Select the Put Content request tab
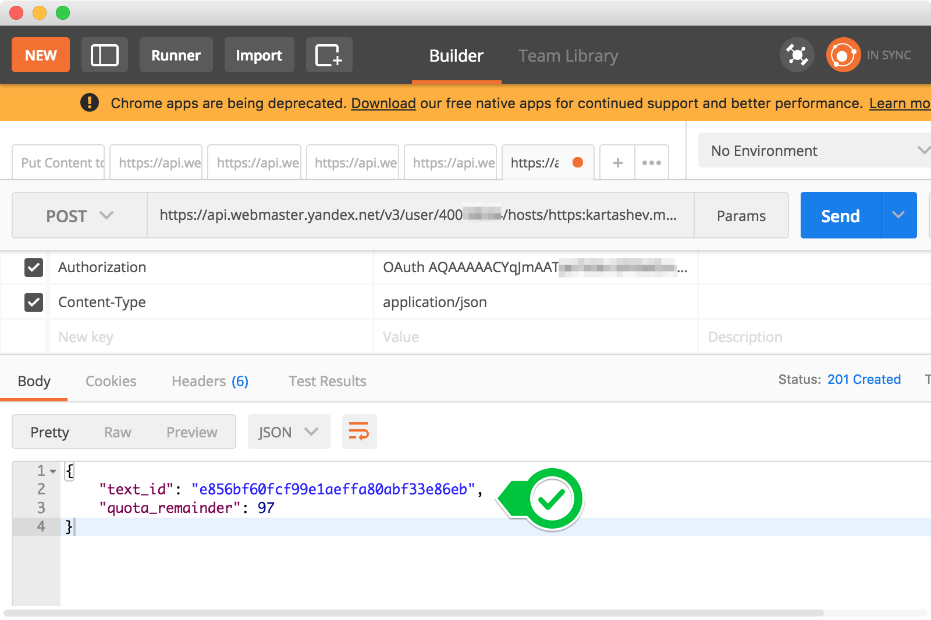This screenshot has width=931, height=620. (58, 163)
